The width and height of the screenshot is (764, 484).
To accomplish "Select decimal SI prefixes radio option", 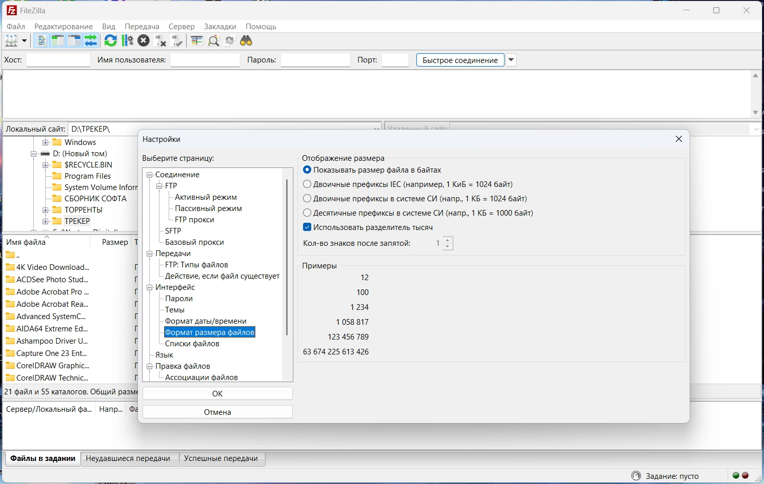I will pyautogui.click(x=307, y=213).
